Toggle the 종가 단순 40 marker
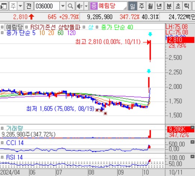 point(97,27)
